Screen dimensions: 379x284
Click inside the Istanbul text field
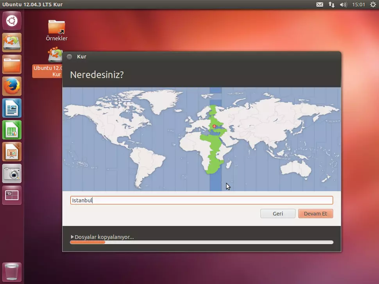[201, 200]
